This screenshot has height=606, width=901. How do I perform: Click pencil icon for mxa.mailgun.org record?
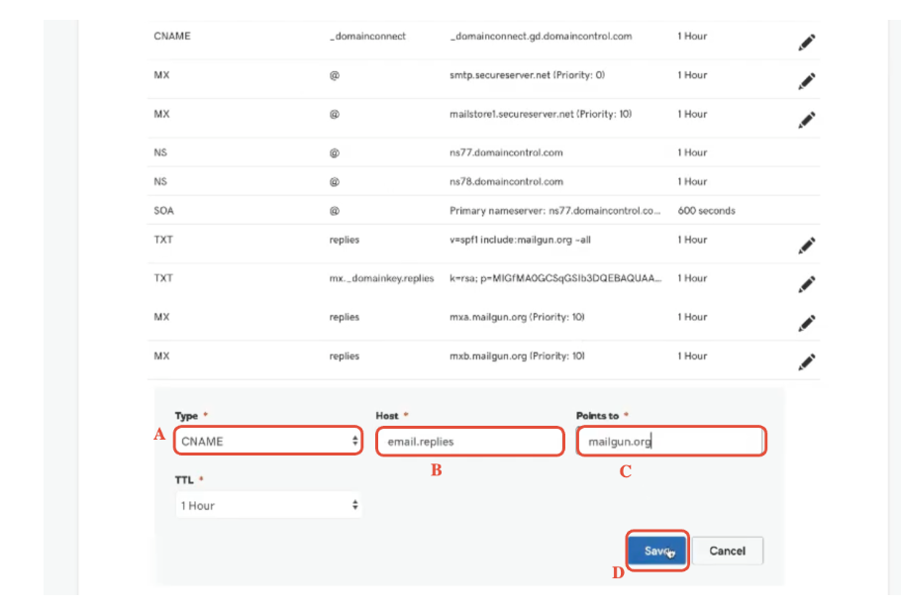point(807,323)
